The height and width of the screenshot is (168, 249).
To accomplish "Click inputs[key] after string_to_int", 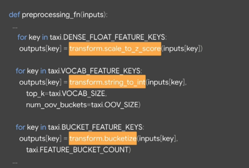I will tap(165, 82).
